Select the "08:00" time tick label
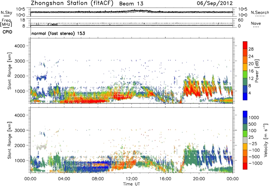 coord(98,179)
